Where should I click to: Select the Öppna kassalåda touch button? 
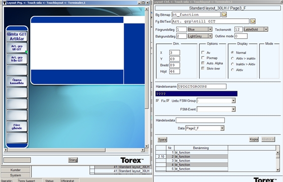(x=17, y=81)
